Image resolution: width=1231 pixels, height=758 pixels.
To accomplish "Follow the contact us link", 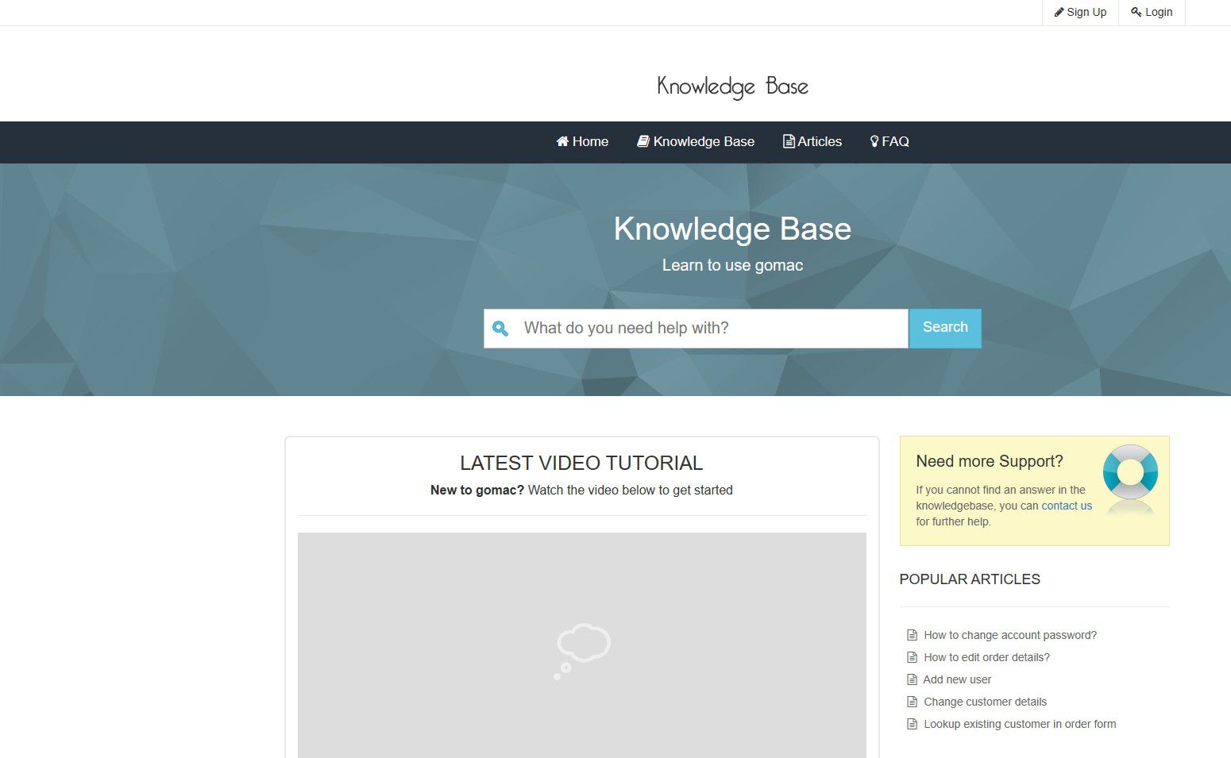I will coord(1067,506).
